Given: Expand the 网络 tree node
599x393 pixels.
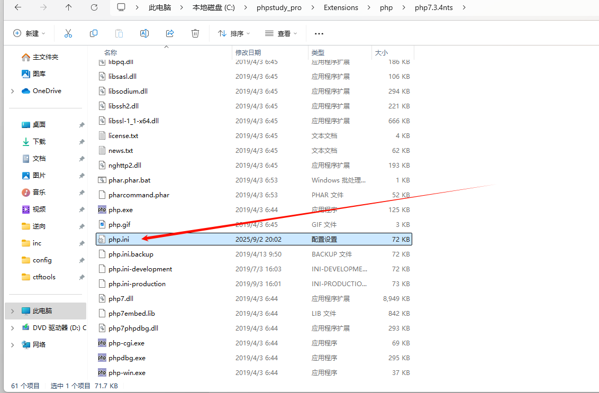Looking at the screenshot, I should pyautogui.click(x=13, y=345).
